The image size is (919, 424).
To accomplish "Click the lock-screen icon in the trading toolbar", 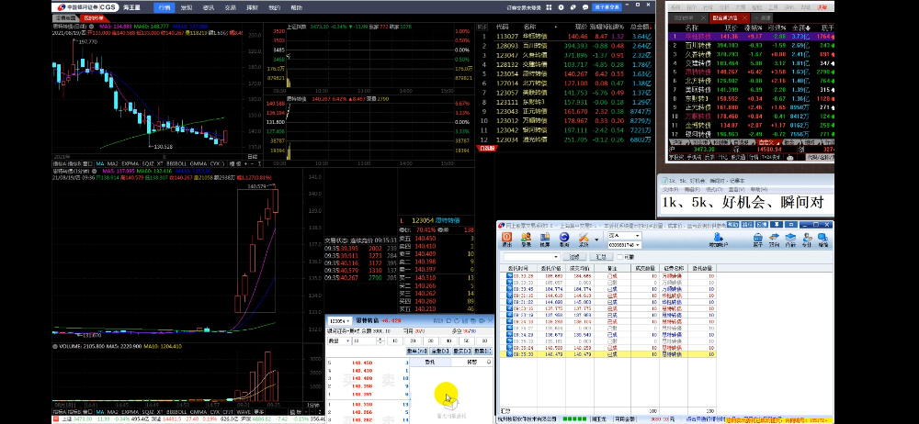I will 545,240.
